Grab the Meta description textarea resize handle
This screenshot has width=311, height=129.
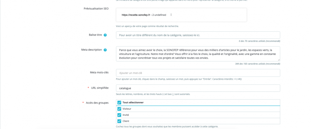tap(279, 60)
